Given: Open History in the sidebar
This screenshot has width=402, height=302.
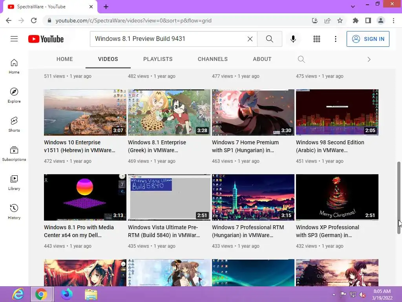Looking at the screenshot, I should click(x=14, y=212).
